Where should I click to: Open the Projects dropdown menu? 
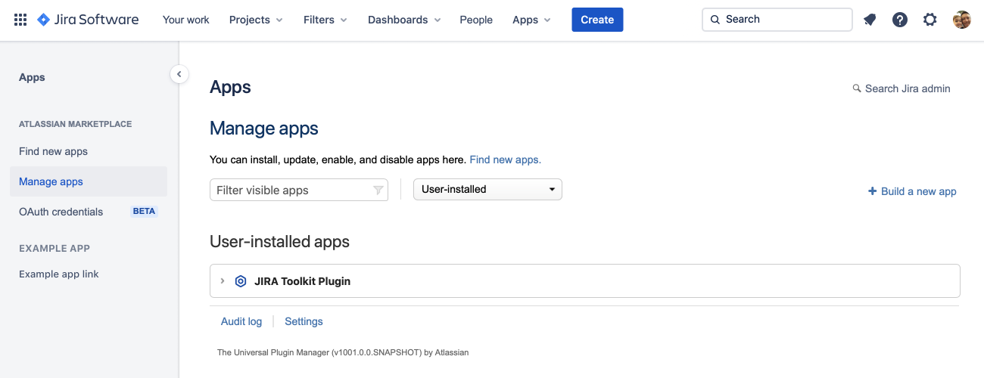click(x=256, y=20)
